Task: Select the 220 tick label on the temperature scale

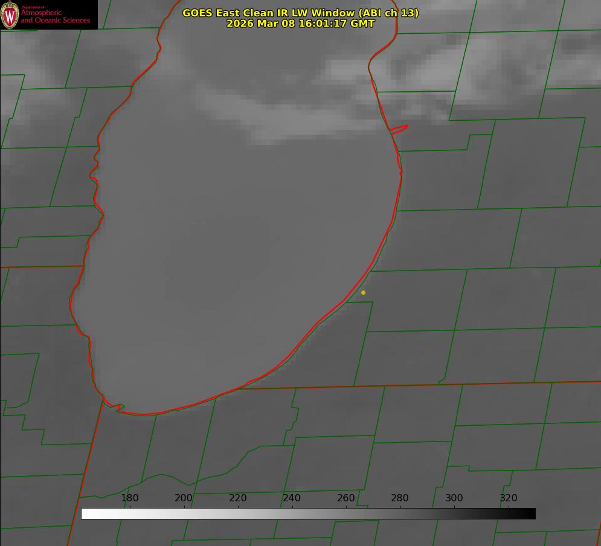Action: (x=238, y=498)
